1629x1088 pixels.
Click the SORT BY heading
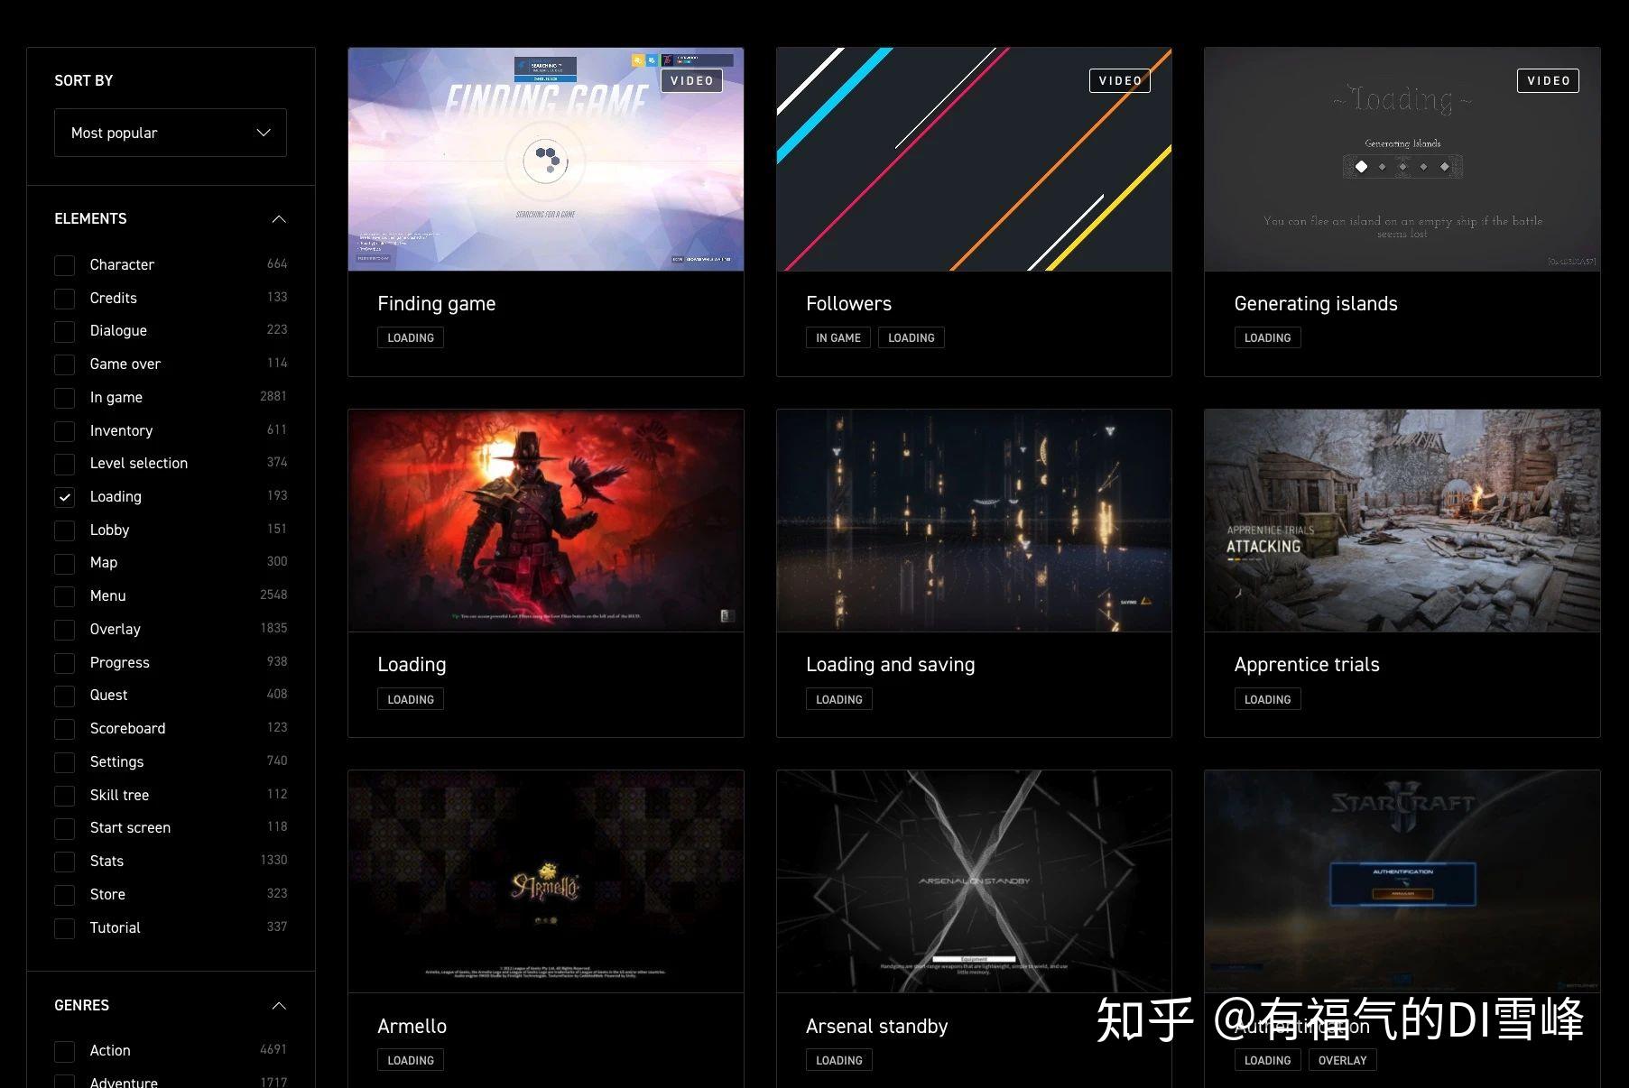tap(84, 81)
